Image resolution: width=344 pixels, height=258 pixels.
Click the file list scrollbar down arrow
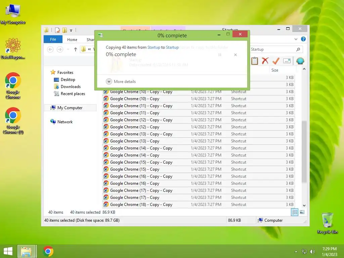pyautogui.click(x=304, y=206)
